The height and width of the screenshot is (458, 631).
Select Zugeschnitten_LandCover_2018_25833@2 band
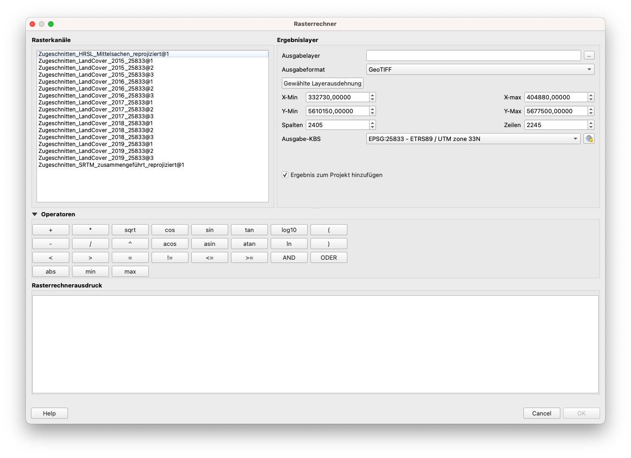pos(152,130)
